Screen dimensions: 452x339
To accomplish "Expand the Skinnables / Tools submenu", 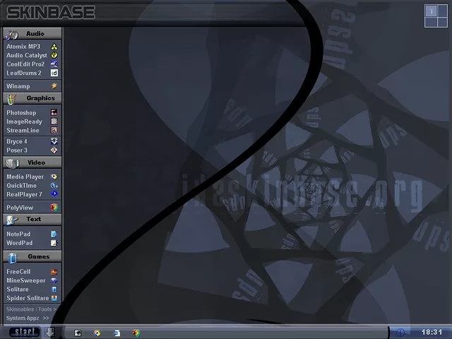I will click(31, 309).
